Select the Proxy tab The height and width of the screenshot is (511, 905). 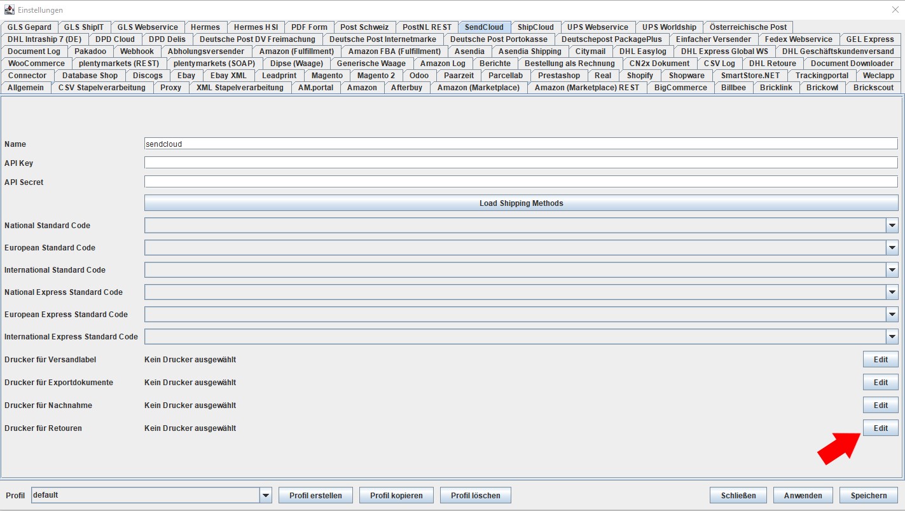[170, 88]
